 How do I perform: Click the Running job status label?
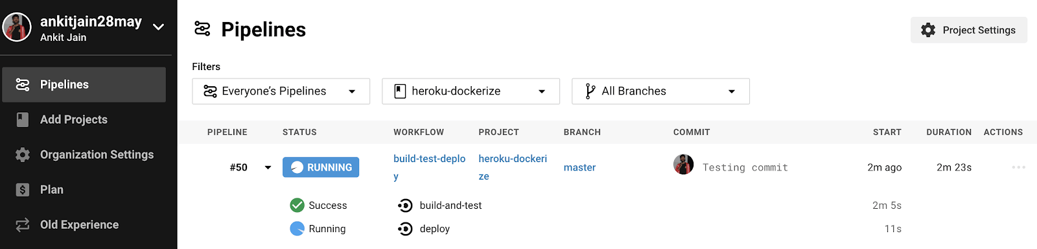[327, 229]
